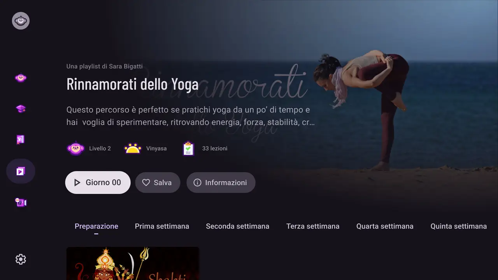498x280 pixels.
Task: Open the settings gear icon
Action: click(x=21, y=259)
